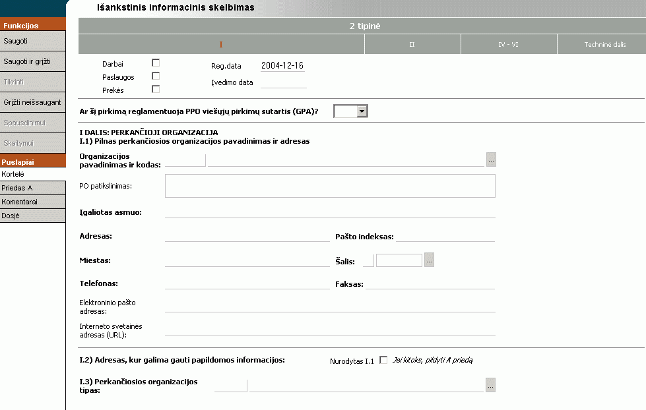The width and height of the screenshot is (646, 410).
Task: Focus the PO patikslinimas text area
Action: click(x=330, y=186)
